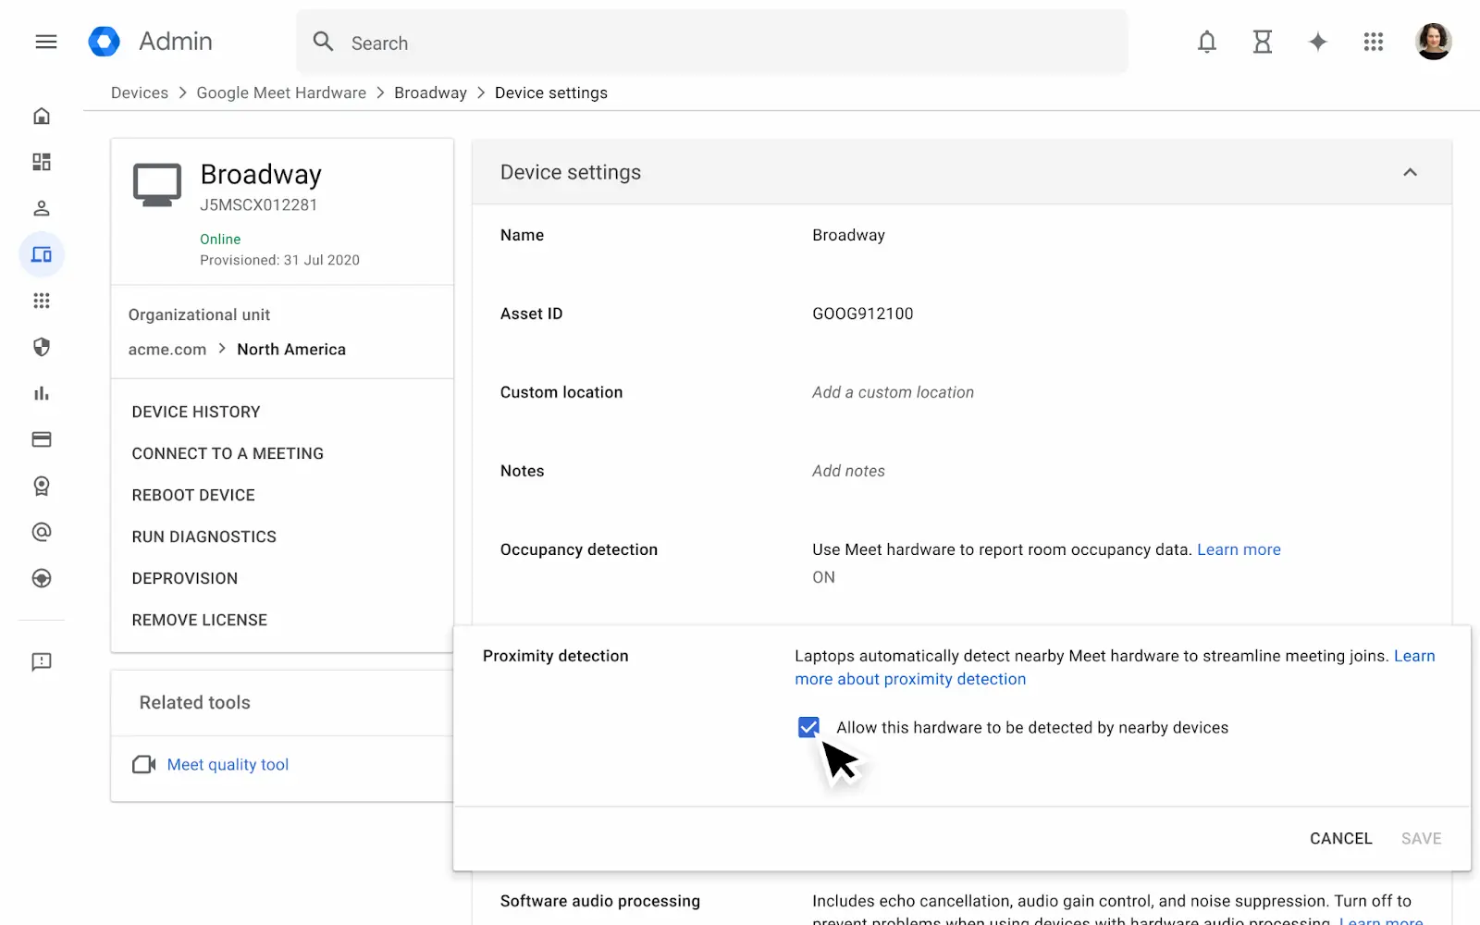Click into the Search field
The image size is (1480, 925).
[712, 43]
